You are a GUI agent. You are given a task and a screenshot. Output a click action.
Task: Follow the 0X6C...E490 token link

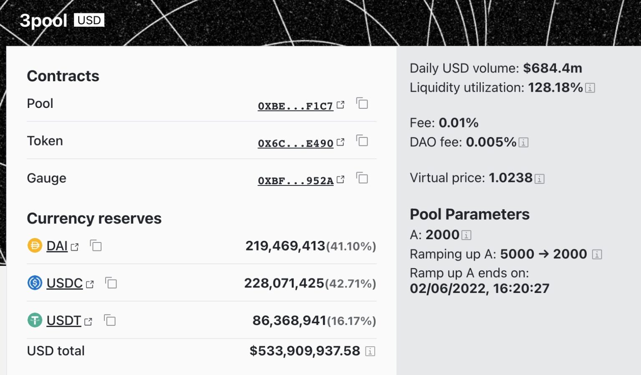click(x=295, y=143)
